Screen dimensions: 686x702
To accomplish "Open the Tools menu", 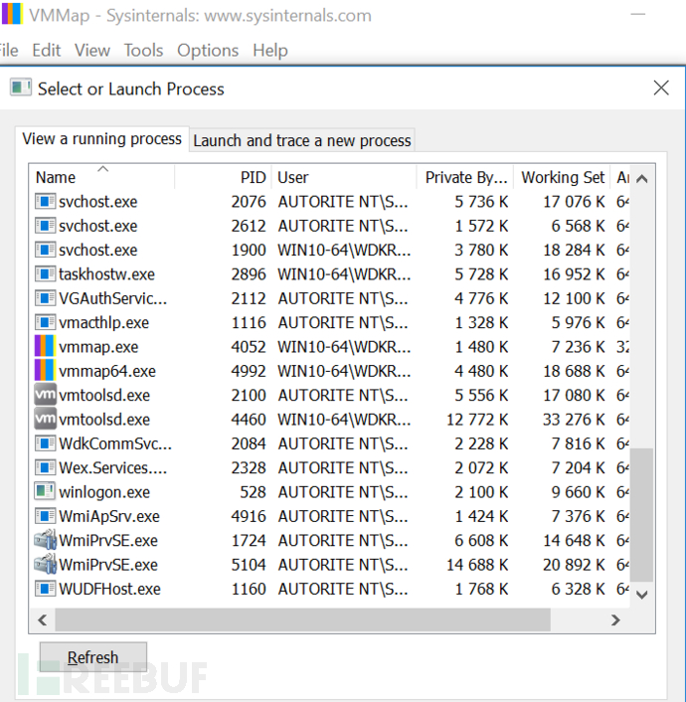I will (143, 50).
